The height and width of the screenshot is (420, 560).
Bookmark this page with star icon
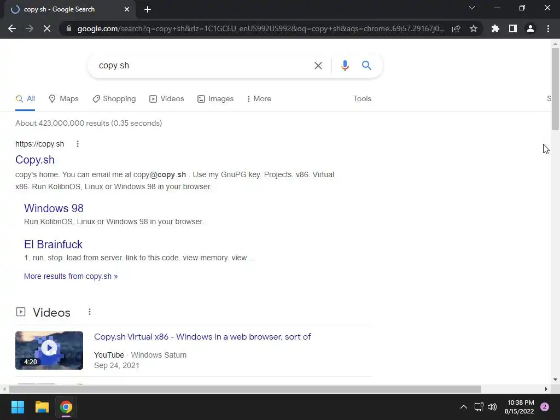pyautogui.click(x=474, y=28)
